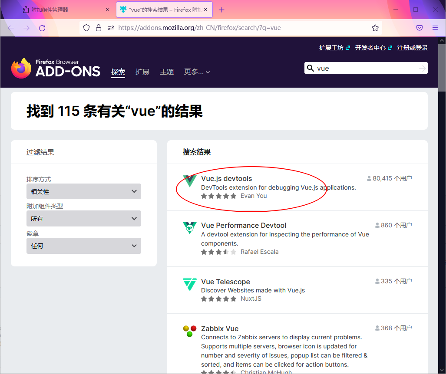The height and width of the screenshot is (374, 446).
Task: Click the Zabbix Vue icon
Action: 189,331
